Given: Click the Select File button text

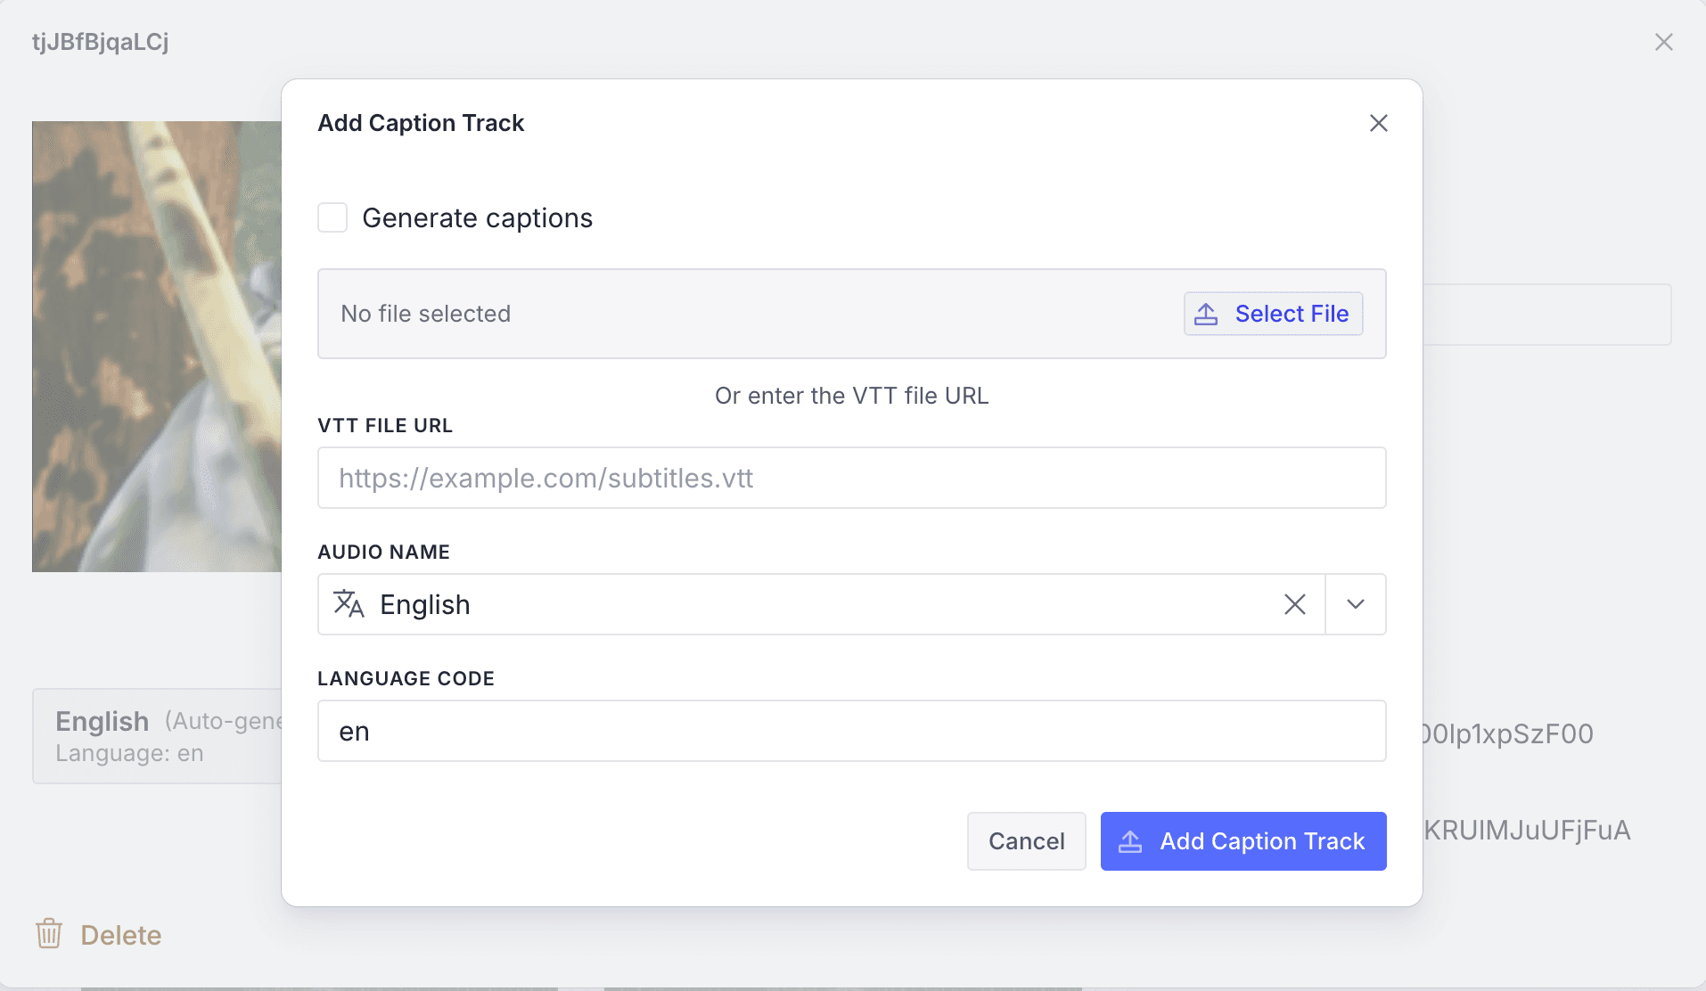Looking at the screenshot, I should pyautogui.click(x=1292, y=314).
